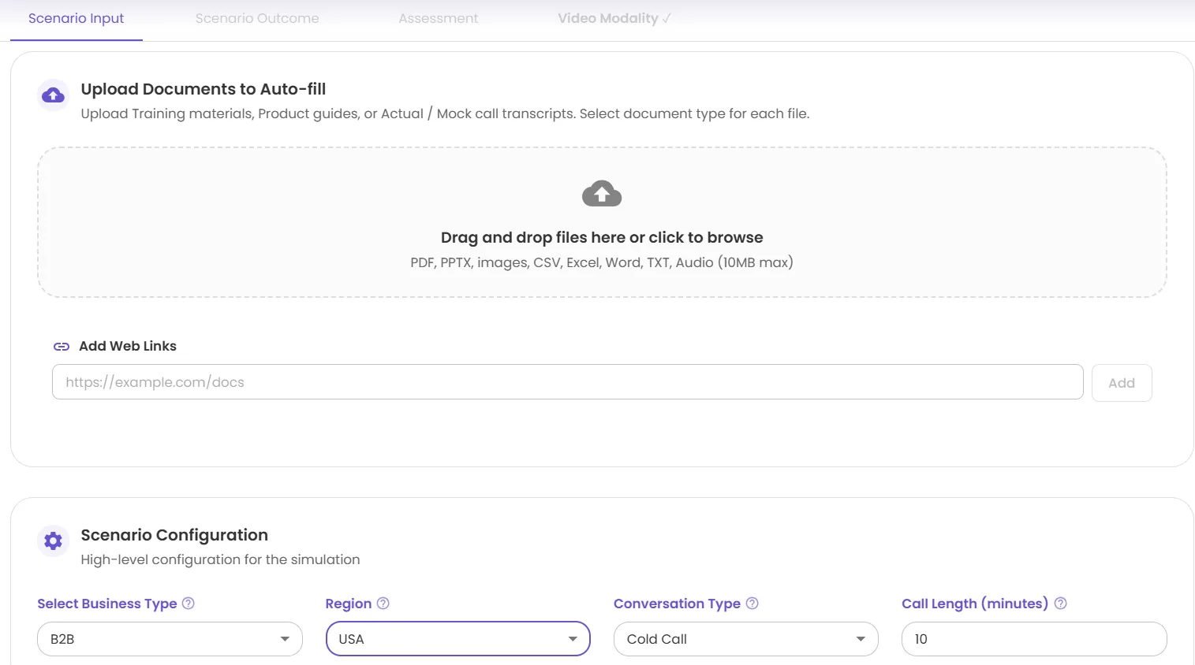Focus the web link URL input field
This screenshot has height=665, width=1195.
[567, 382]
